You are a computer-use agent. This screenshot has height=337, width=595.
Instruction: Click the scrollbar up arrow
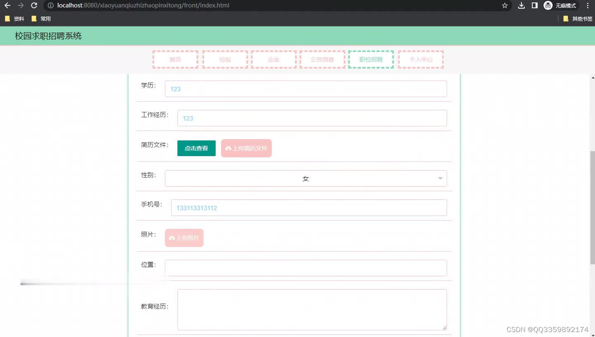(x=593, y=78)
